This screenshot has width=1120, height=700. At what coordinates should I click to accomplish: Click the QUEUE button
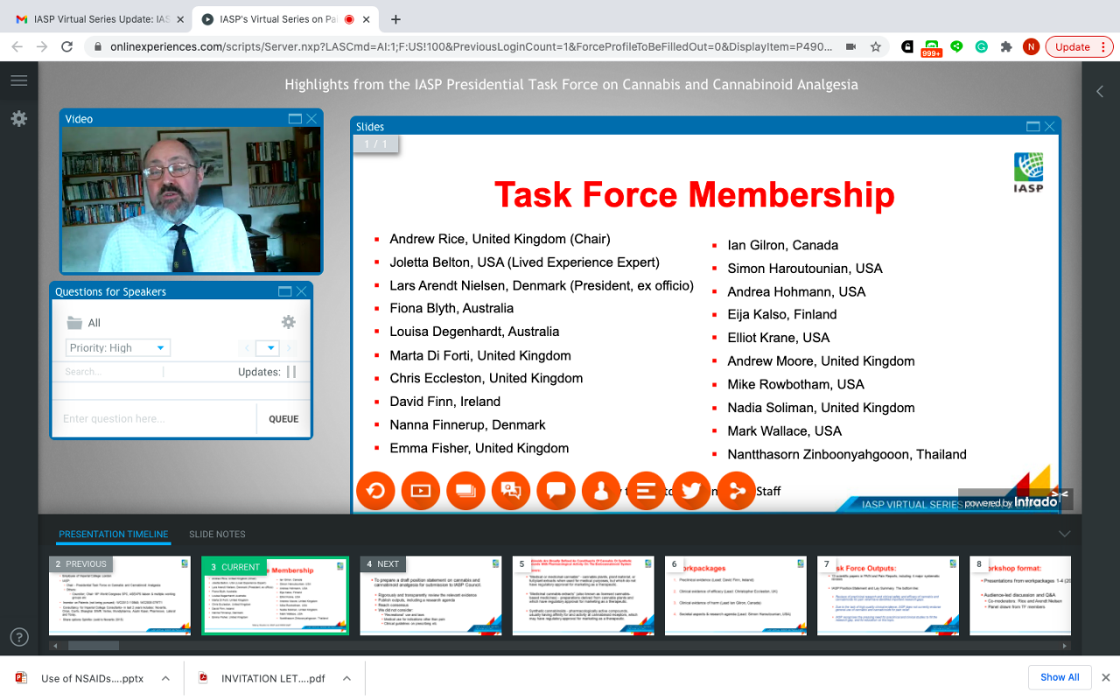coord(283,419)
